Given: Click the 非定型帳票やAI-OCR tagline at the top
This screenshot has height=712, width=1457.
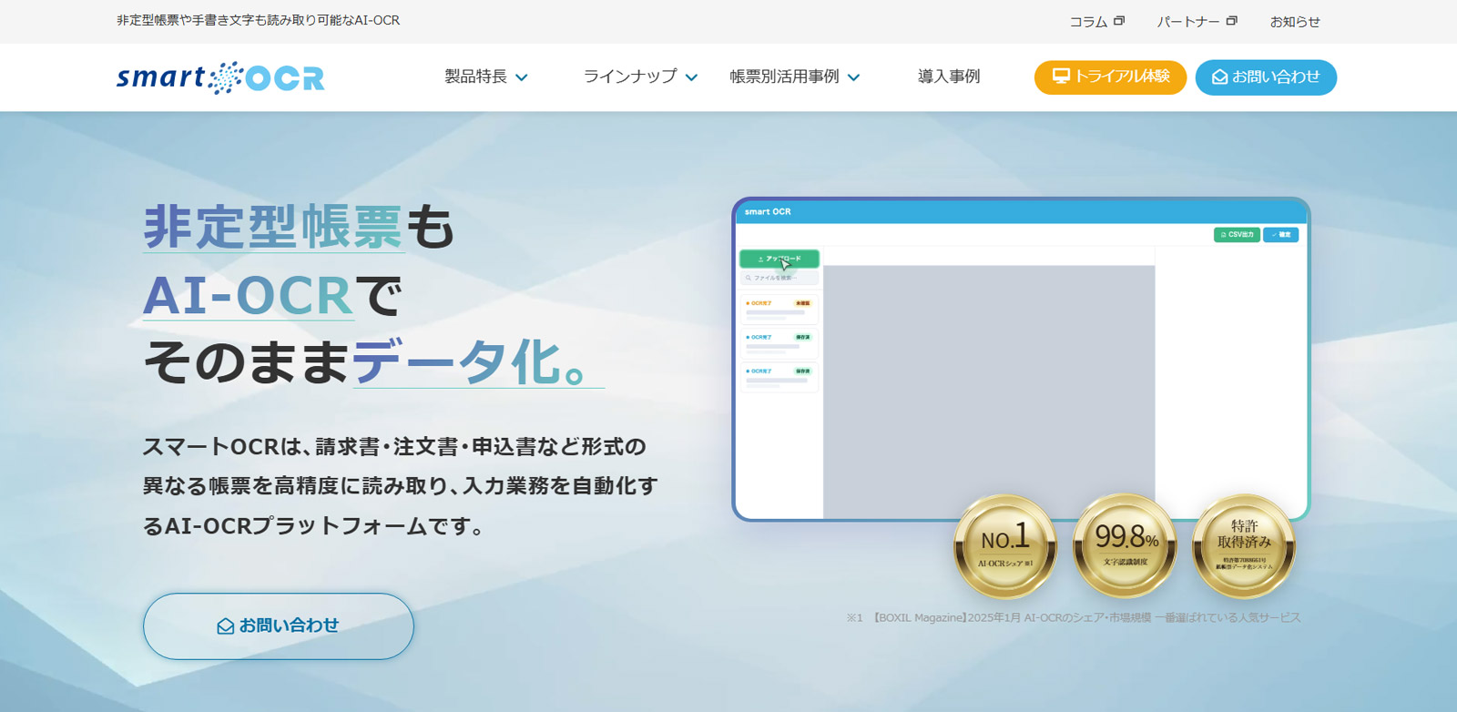Looking at the screenshot, I should click(259, 20).
